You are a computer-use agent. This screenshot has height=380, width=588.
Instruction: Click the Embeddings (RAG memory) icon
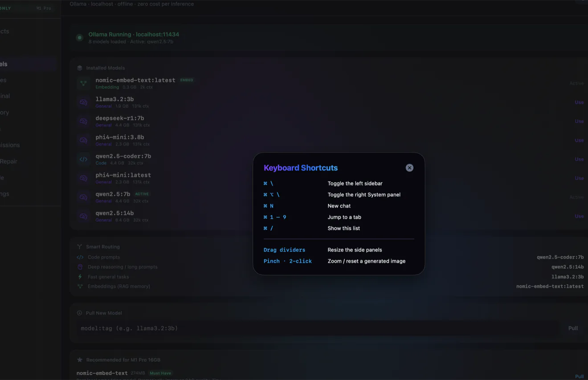[80, 286]
